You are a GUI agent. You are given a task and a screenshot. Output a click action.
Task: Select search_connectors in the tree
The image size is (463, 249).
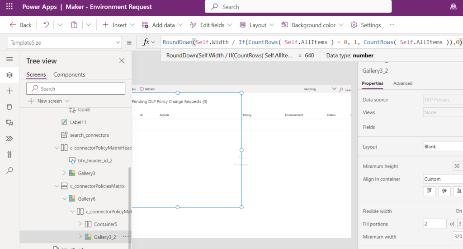89,135
